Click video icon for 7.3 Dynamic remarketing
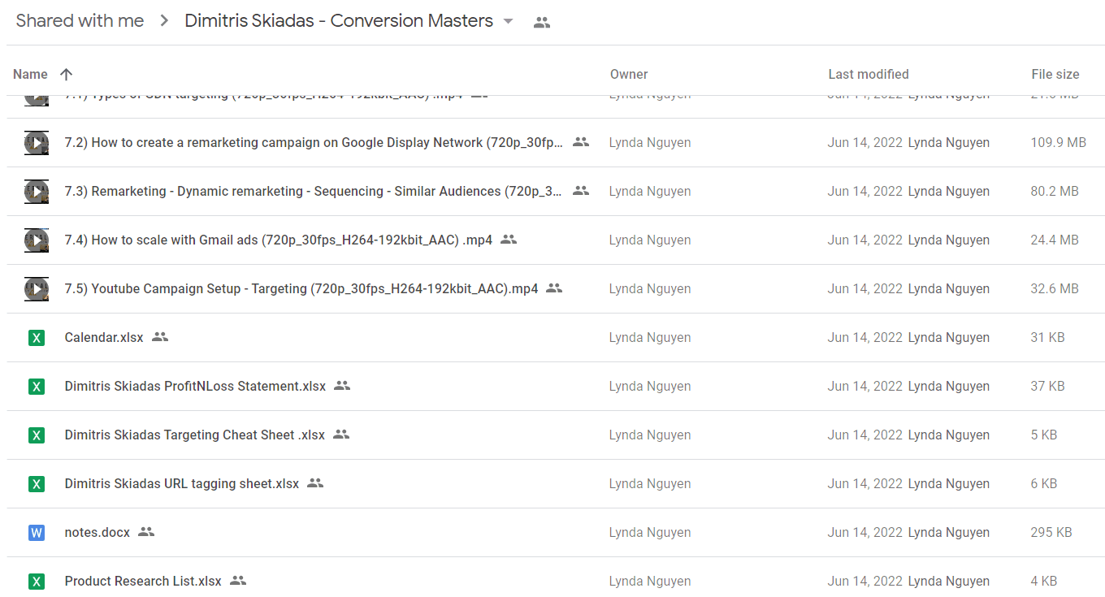The height and width of the screenshot is (597, 1105). [37, 192]
